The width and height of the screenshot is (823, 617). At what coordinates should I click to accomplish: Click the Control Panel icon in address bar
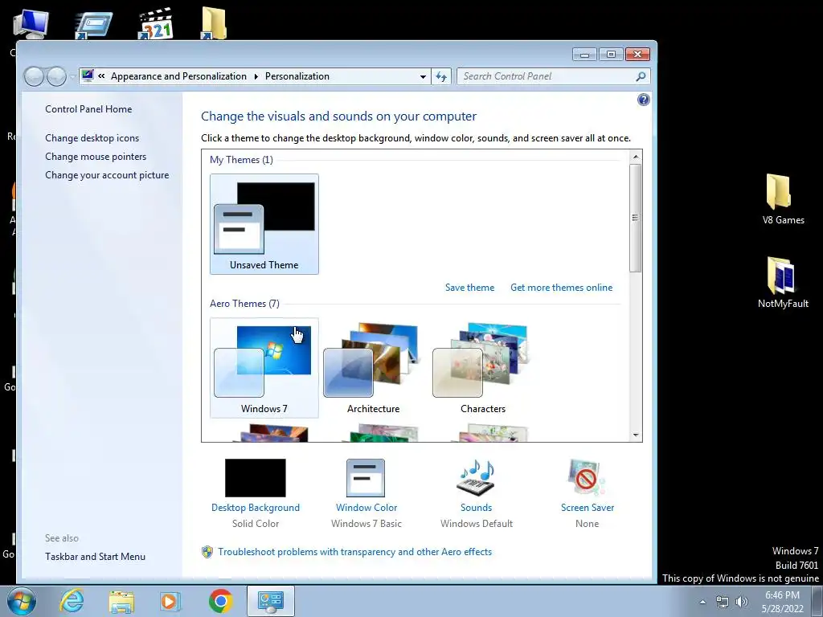[x=88, y=76]
